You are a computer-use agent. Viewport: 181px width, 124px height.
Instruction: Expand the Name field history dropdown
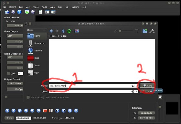pos(137,86)
